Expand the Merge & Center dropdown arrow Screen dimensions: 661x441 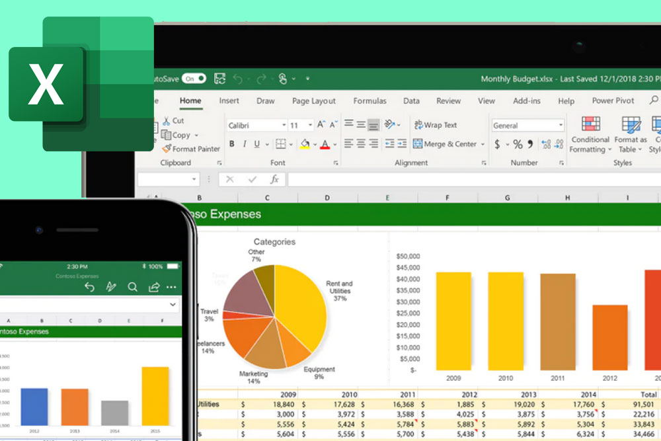coord(483,144)
